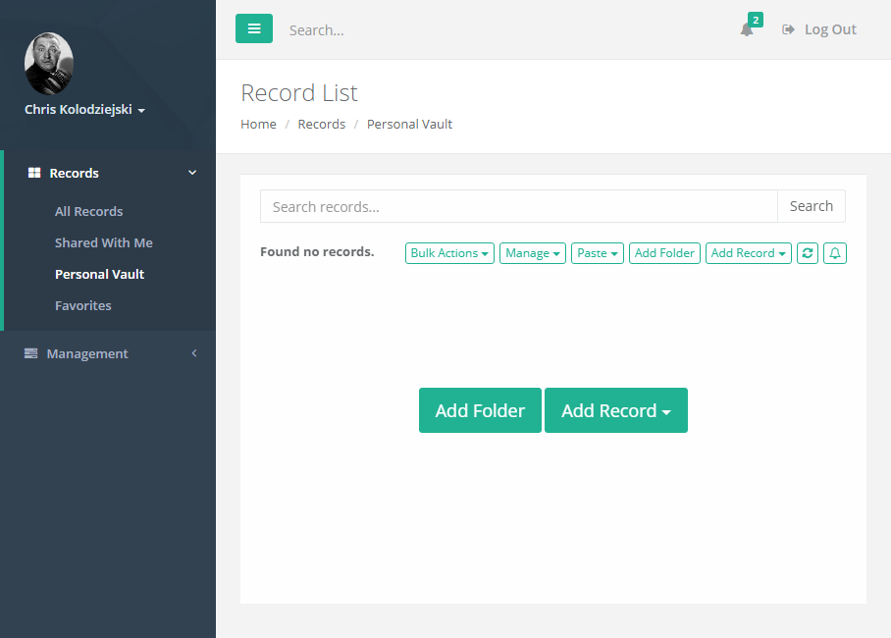Click the Management icon in sidebar

[x=31, y=353]
